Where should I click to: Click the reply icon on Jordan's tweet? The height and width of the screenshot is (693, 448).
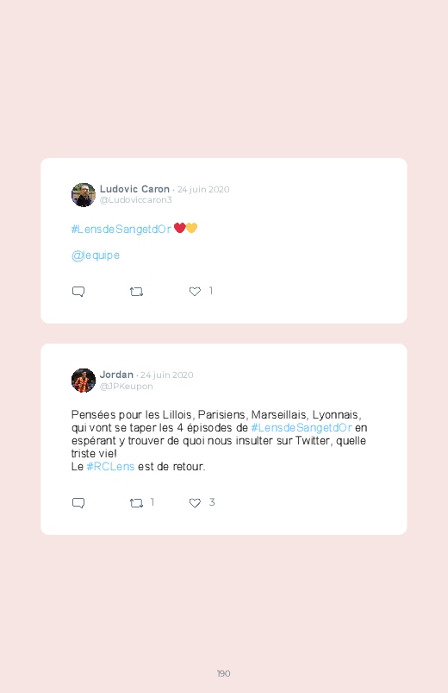point(78,503)
